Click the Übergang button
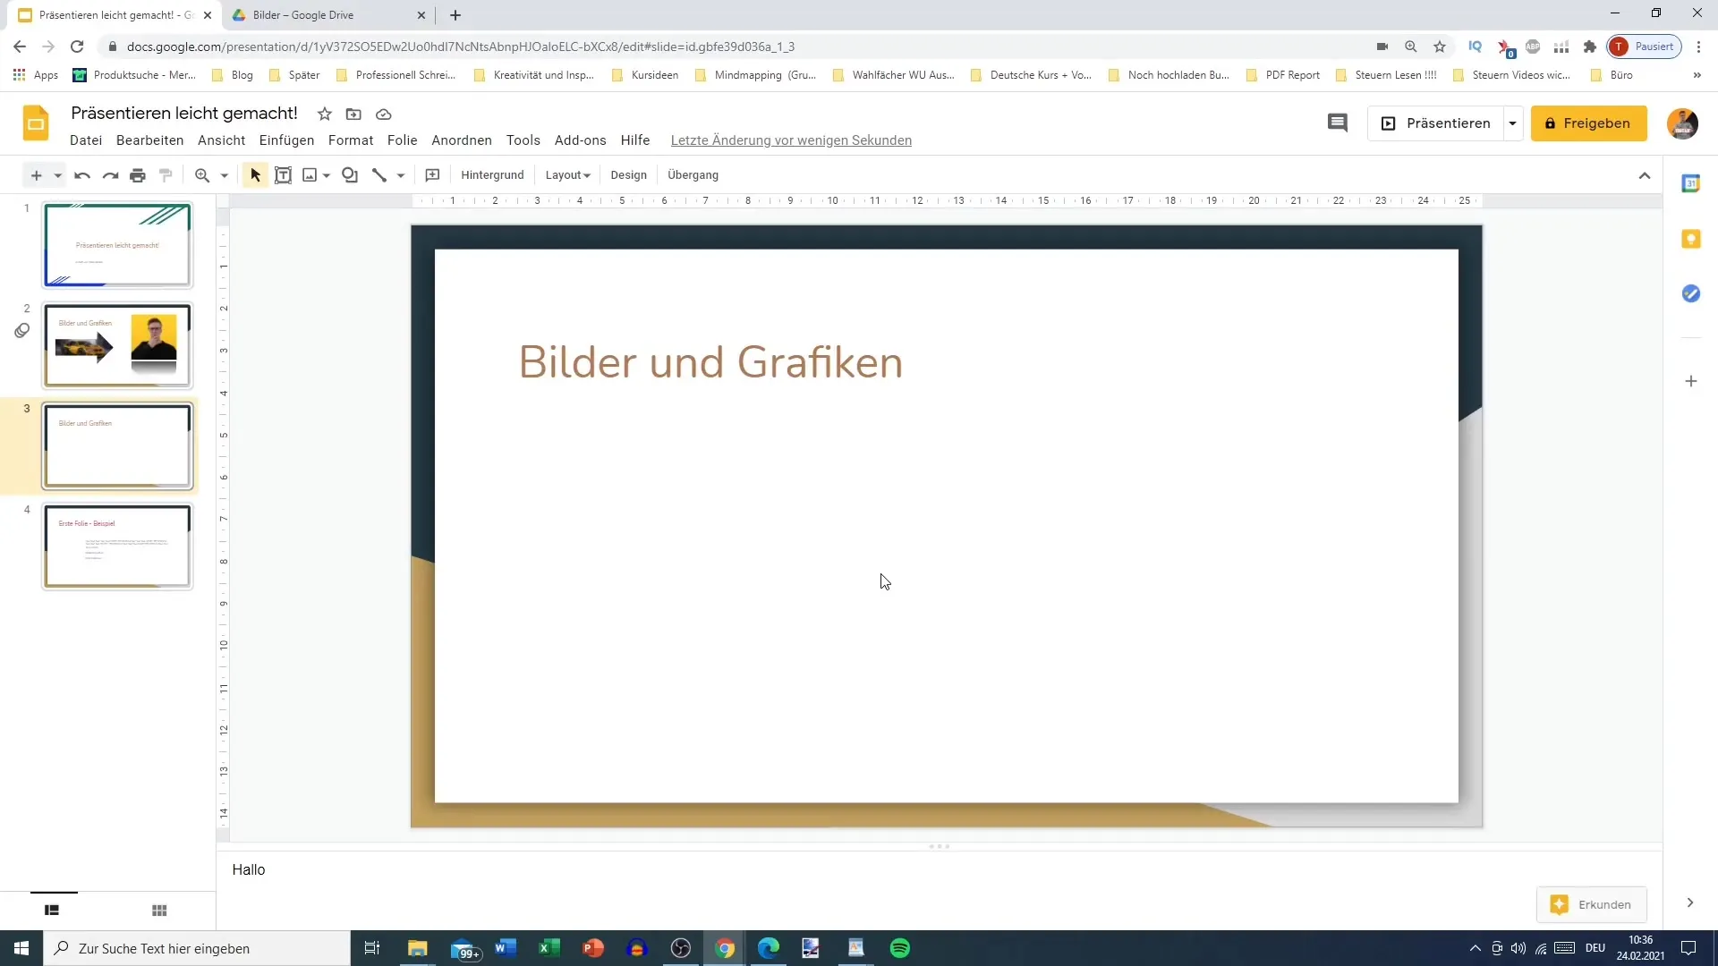 pos(693,175)
